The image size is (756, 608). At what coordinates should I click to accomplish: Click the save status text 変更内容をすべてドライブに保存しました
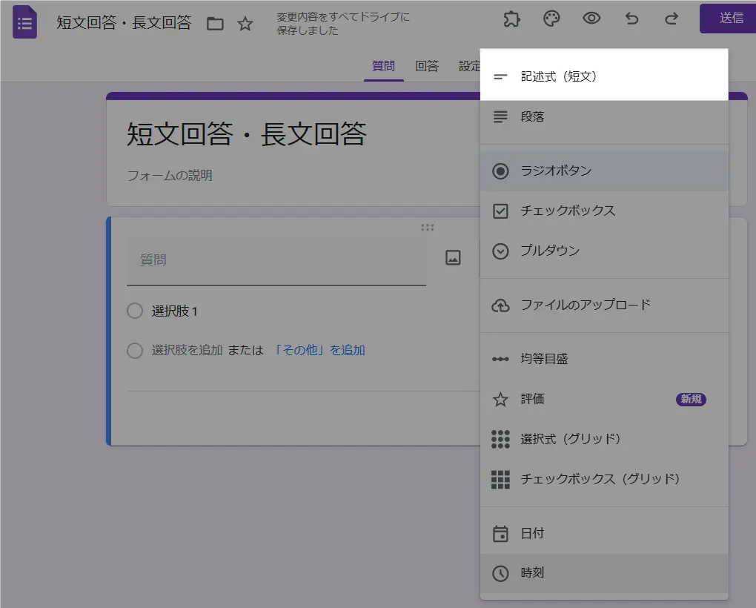point(343,24)
